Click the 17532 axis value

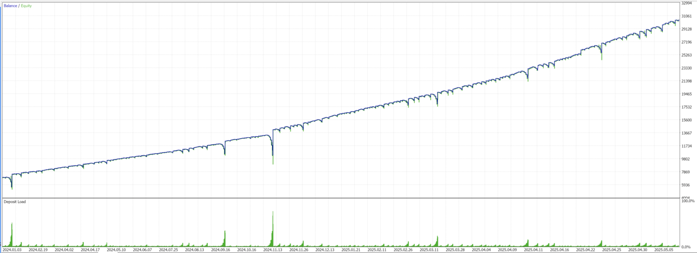pyautogui.click(x=686, y=107)
